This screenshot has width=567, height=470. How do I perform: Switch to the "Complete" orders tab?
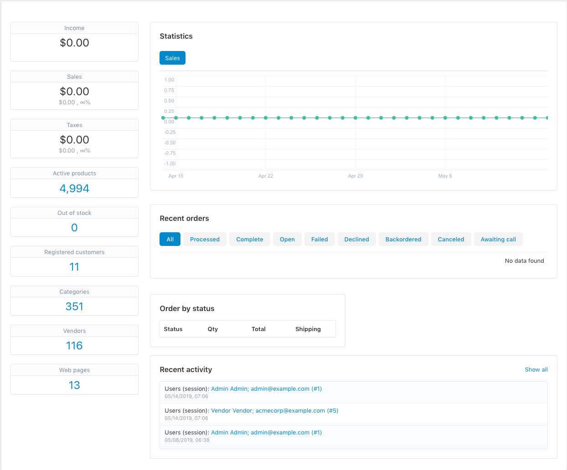[x=249, y=239]
